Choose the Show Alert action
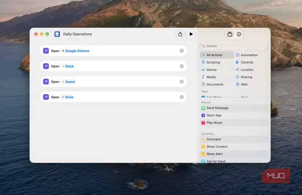302x195 pixels. point(234,154)
